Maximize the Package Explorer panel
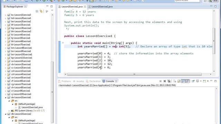Viewport: 221px width, 124px height. 51,7
